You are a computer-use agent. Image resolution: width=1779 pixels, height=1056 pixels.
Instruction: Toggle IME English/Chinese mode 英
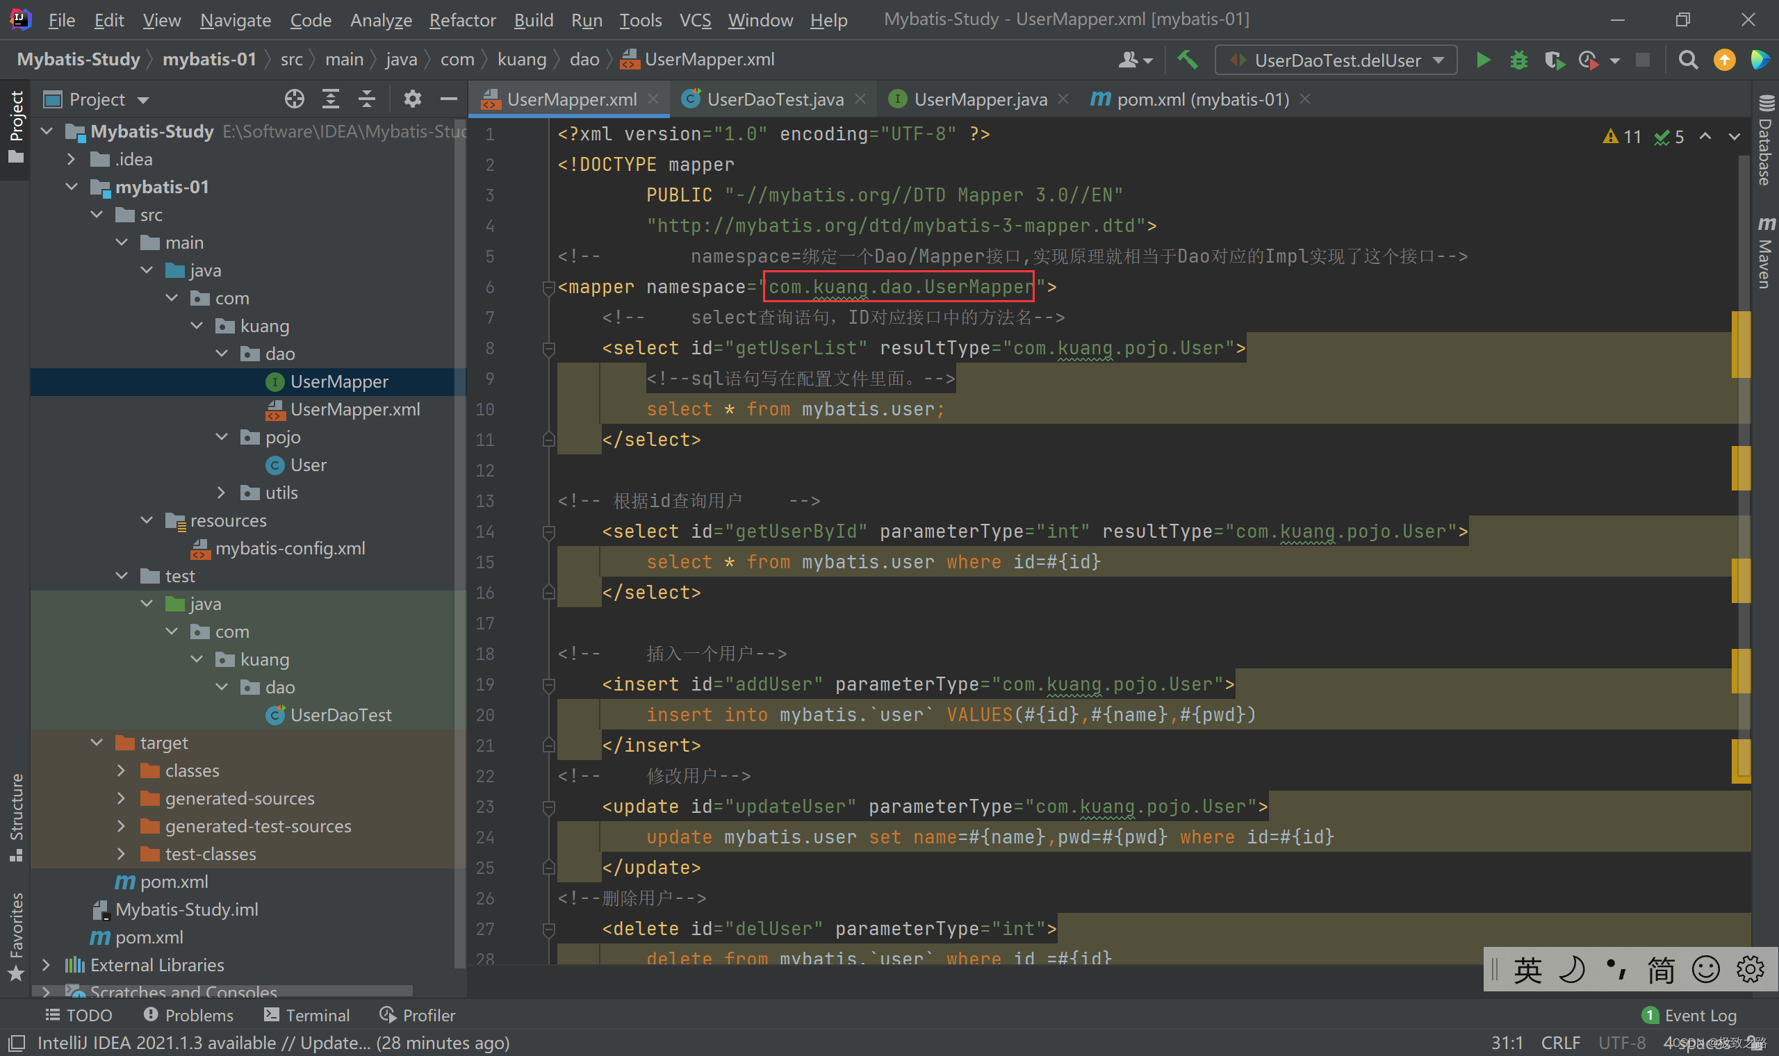1527,969
